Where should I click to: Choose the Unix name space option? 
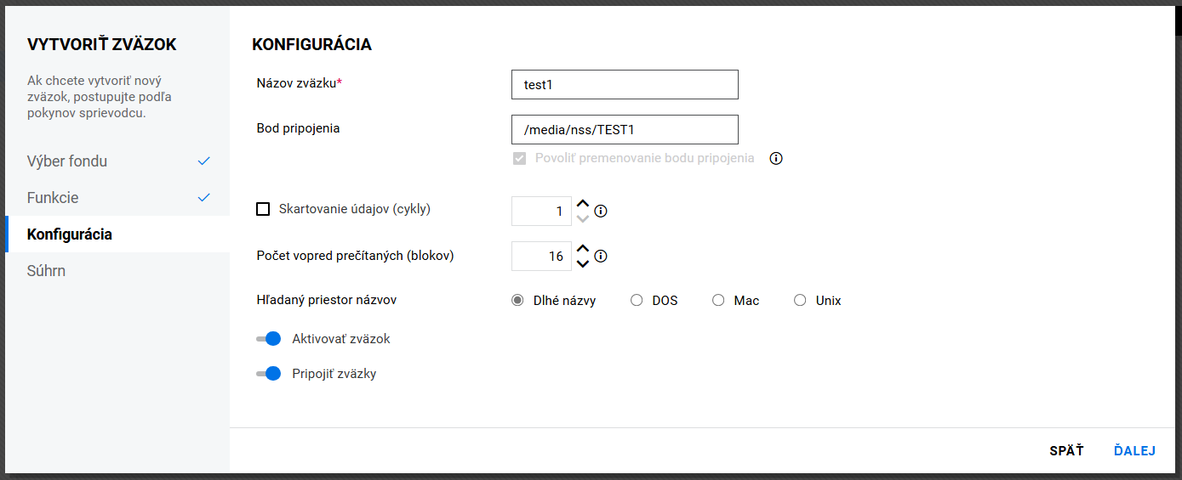800,300
